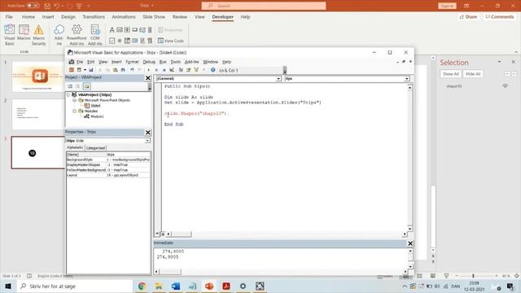
Task: Open Tools menu in VBA editor
Action: click(x=176, y=62)
